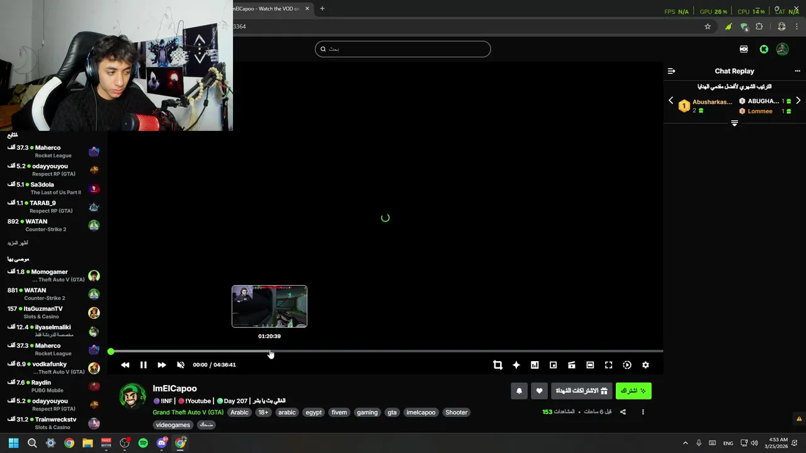Bookmark the page with the star icon
Image resolution: width=806 pixels, height=453 pixels.
708,26
